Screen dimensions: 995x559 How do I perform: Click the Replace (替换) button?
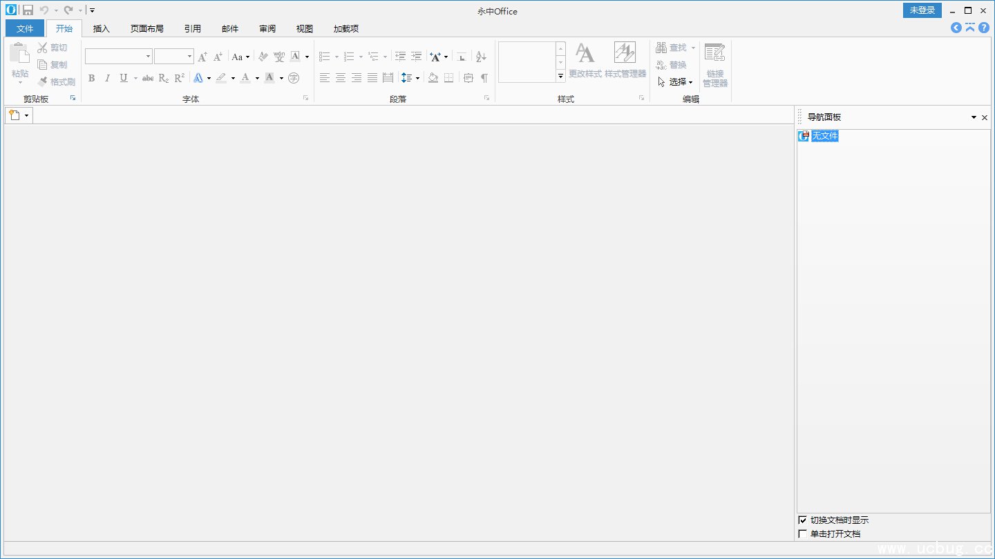672,65
